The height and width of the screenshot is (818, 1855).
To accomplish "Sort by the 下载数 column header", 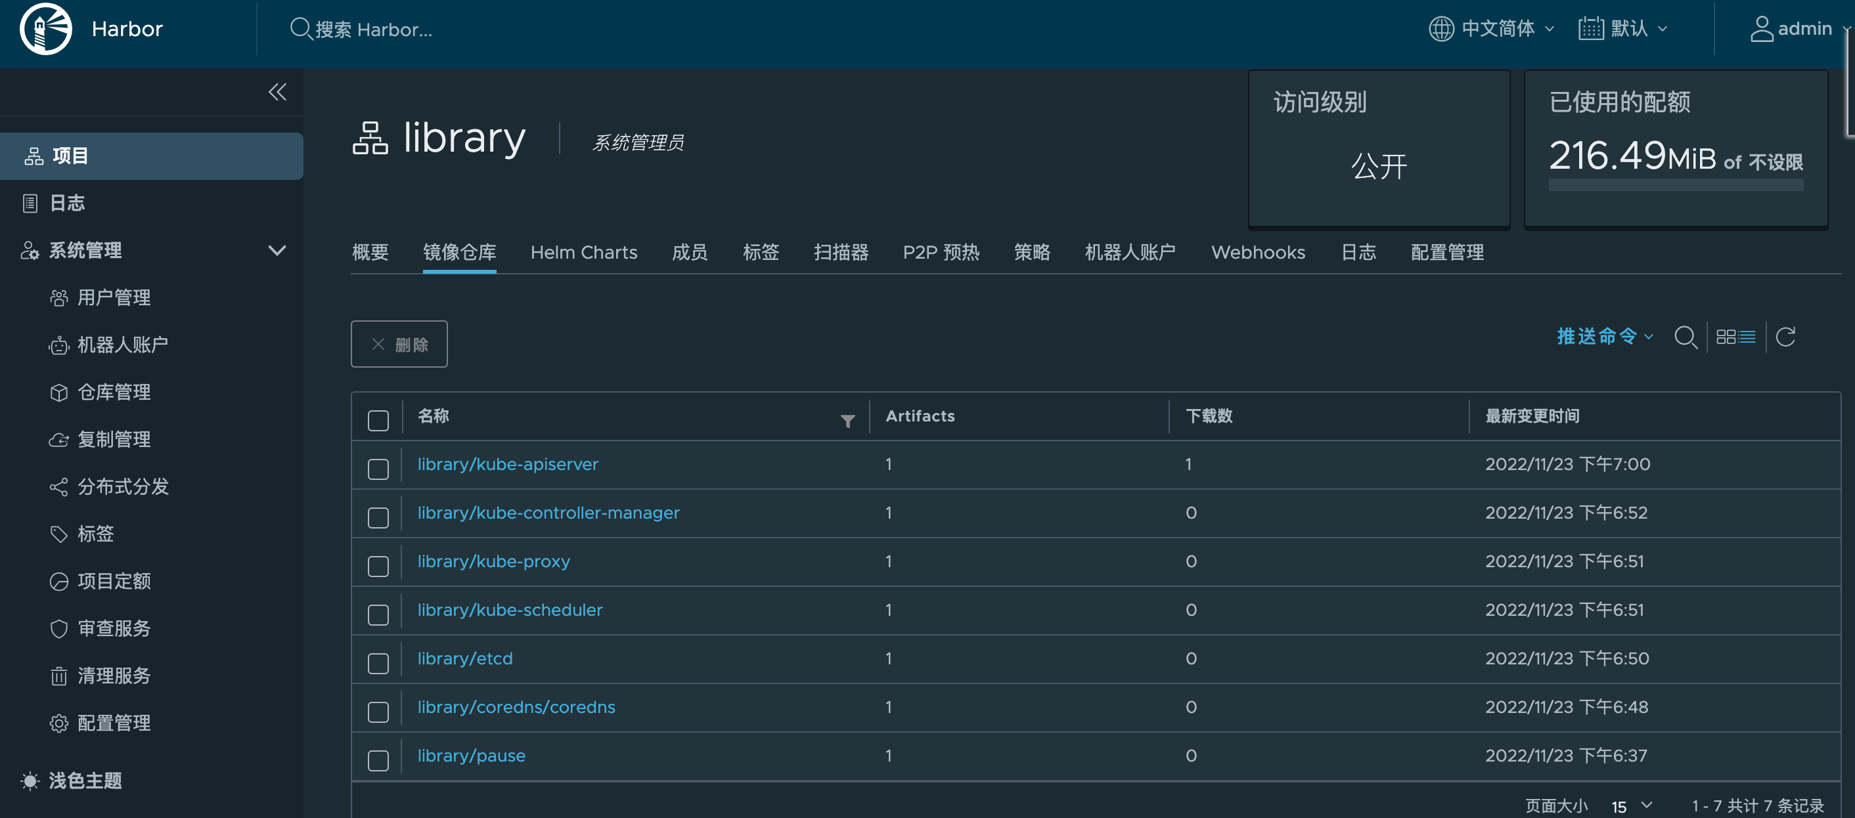I will [1209, 416].
